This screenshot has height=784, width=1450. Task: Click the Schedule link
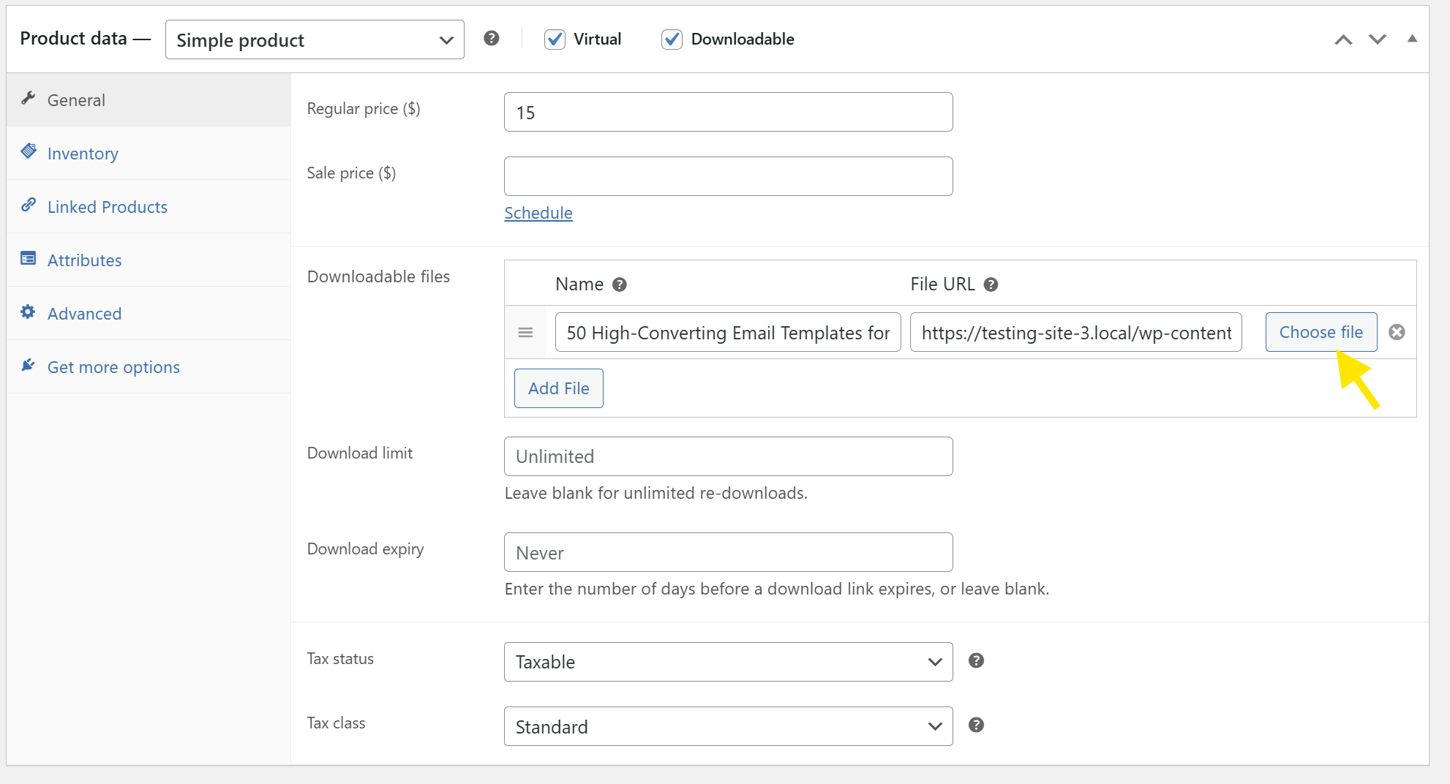538,213
